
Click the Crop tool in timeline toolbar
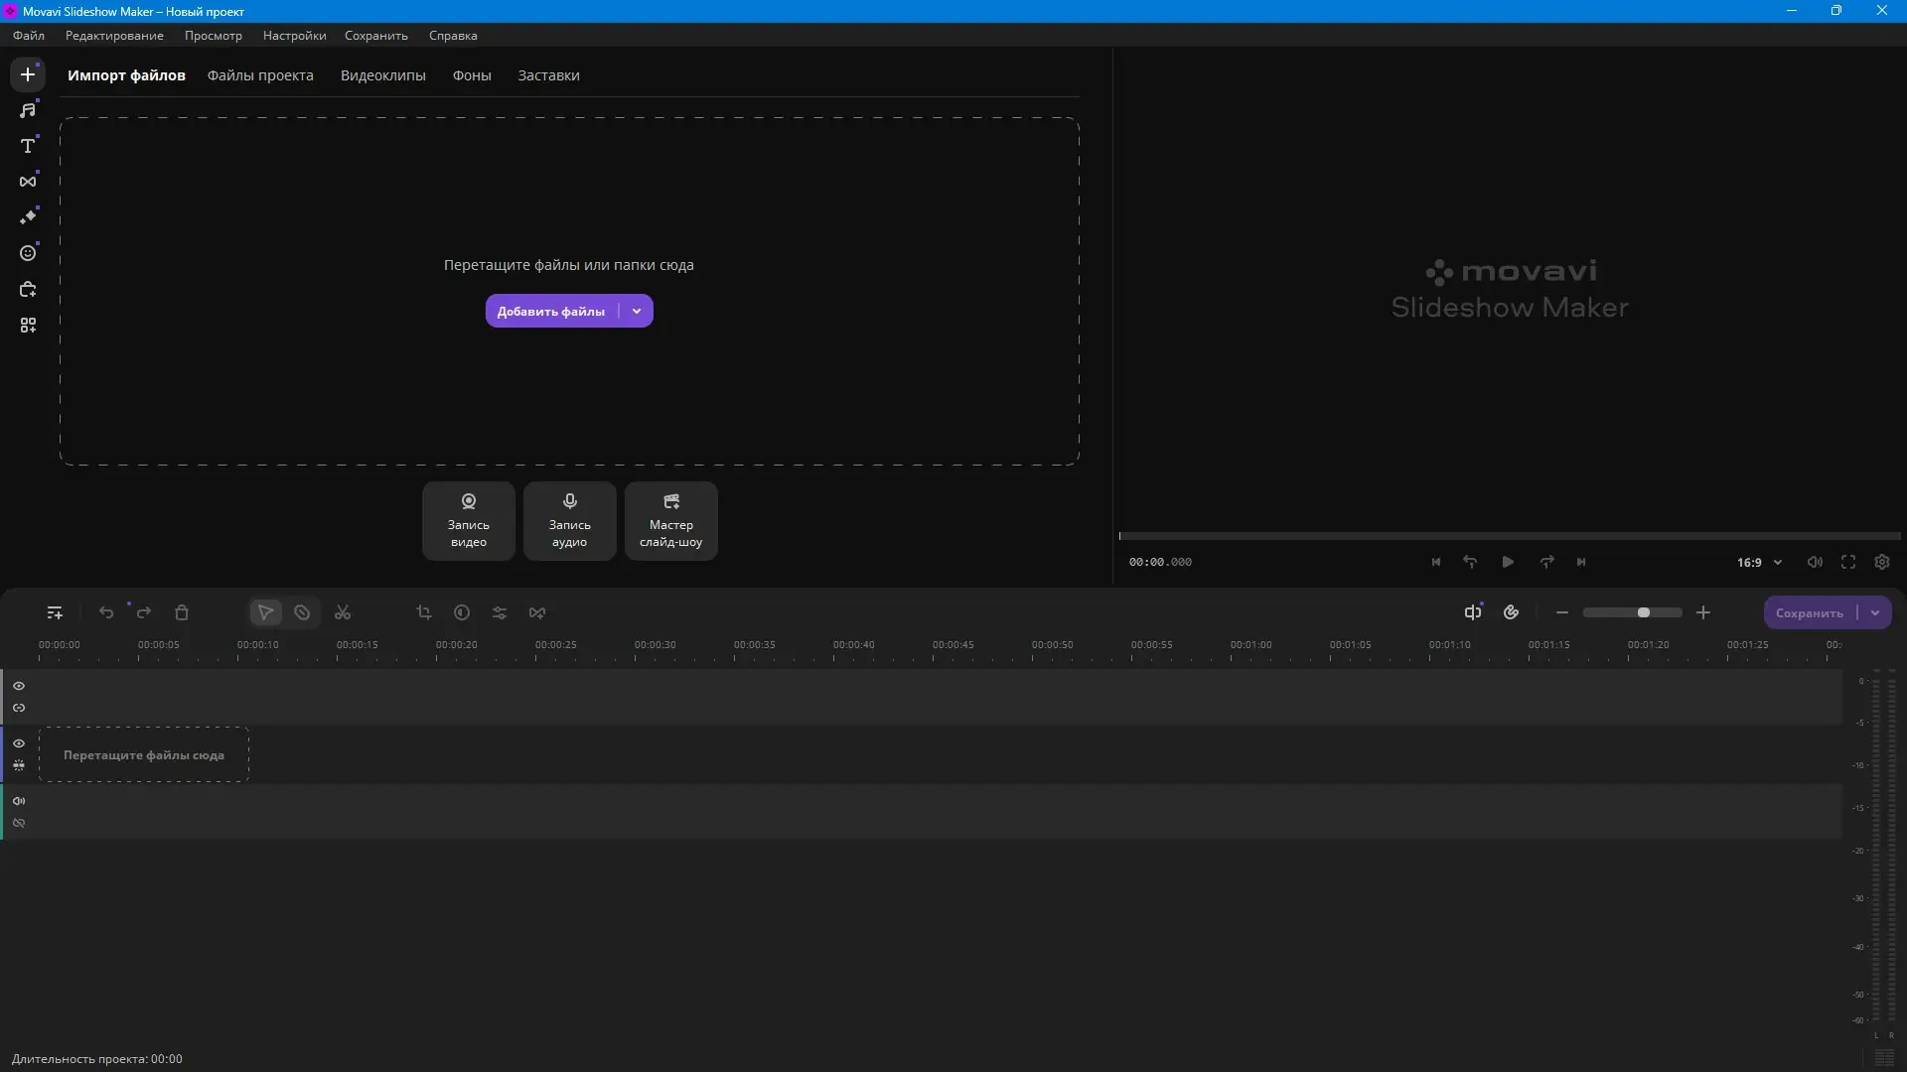tap(424, 612)
